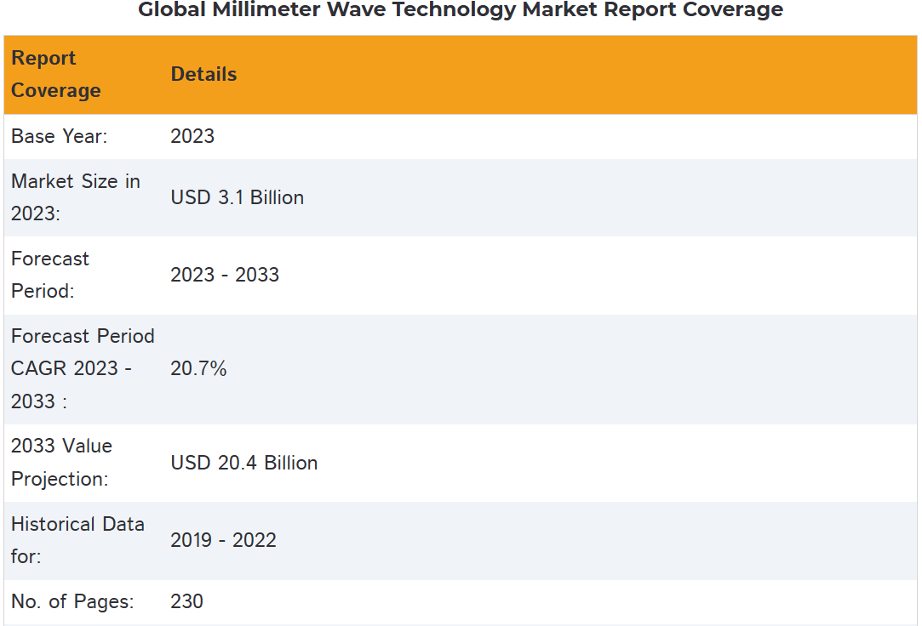This screenshot has height=626, width=922.
Task: Click the 'USD 20.4 Billion' value
Action: tap(243, 463)
